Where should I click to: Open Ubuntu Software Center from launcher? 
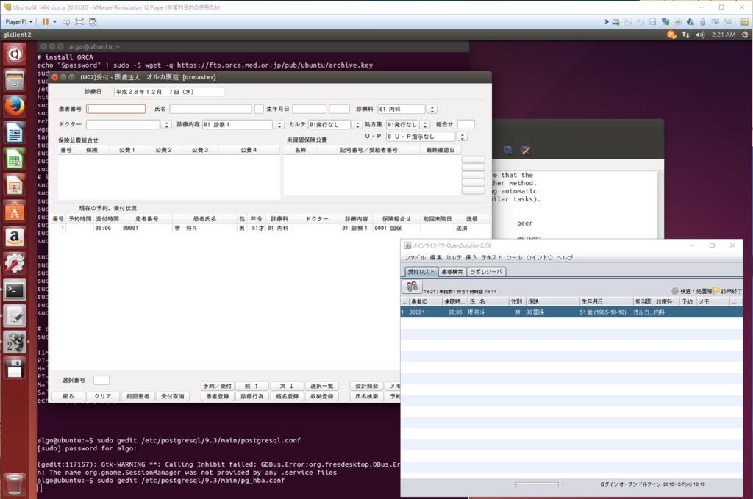click(15, 211)
